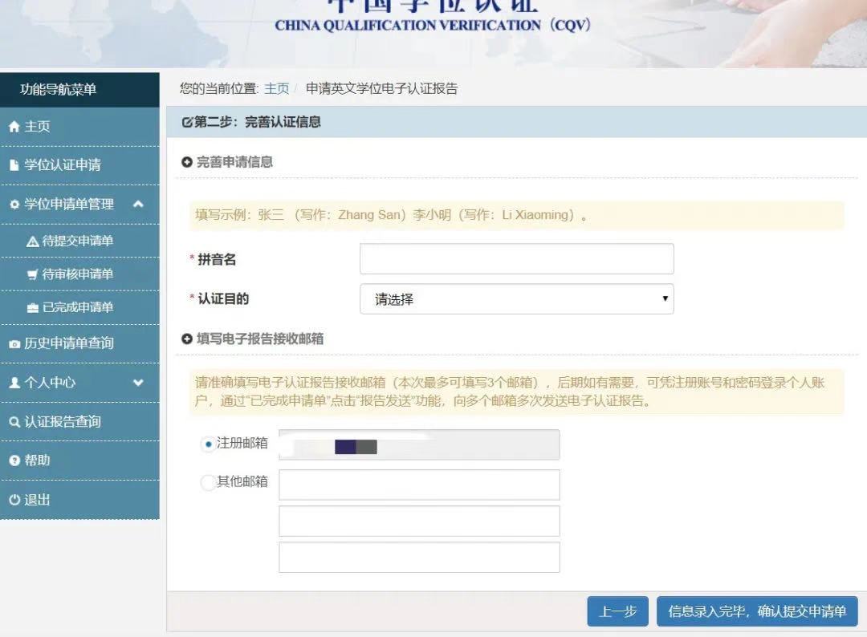This screenshot has height=637, width=867.
Task: Select the 其他邮箱 radio button
Action: tap(207, 482)
